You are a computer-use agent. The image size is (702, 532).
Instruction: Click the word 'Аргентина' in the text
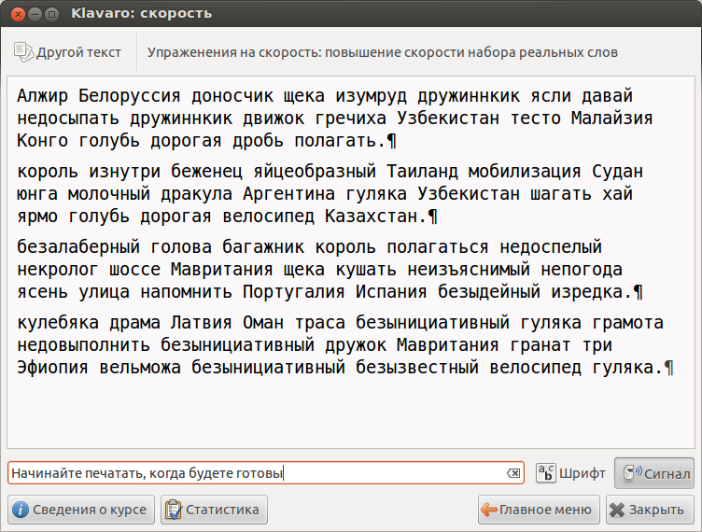pos(288,194)
